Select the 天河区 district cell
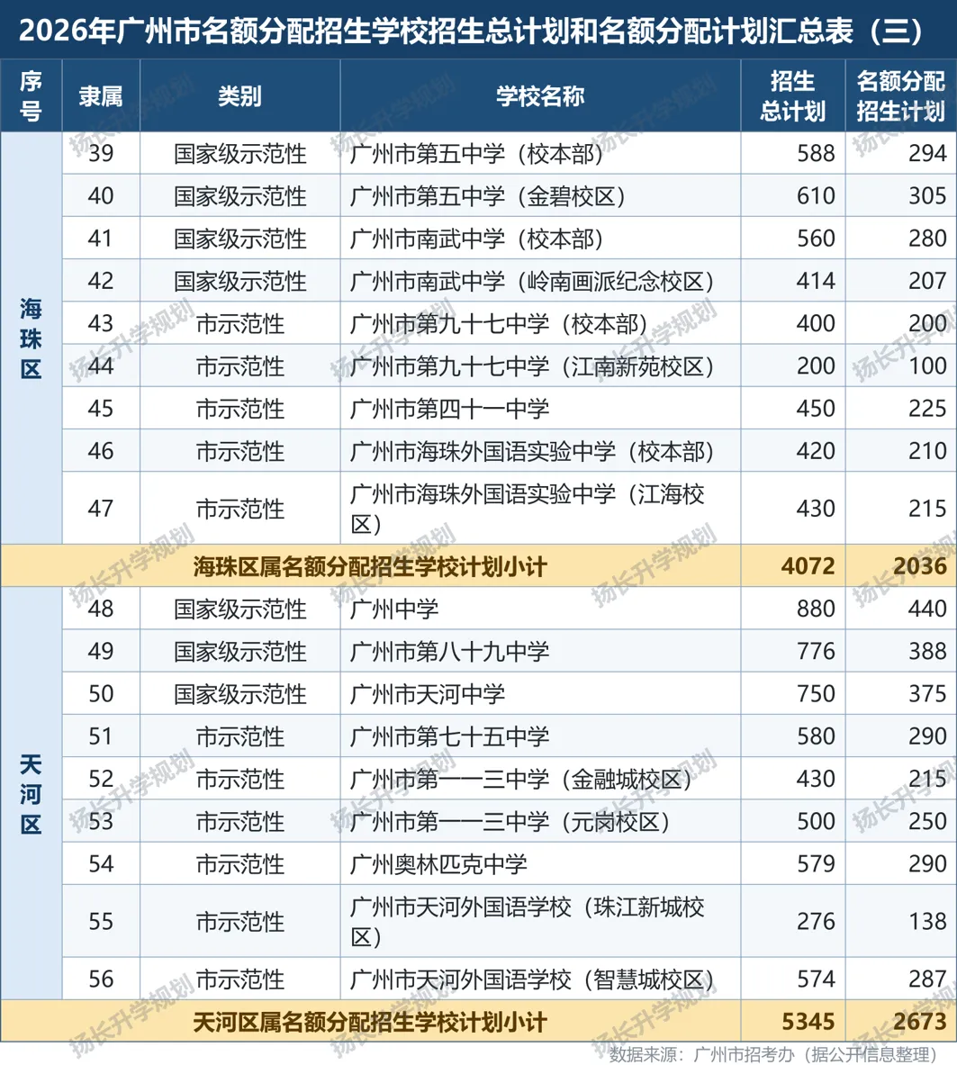Screen dimensions: 957x1065 click(31, 793)
